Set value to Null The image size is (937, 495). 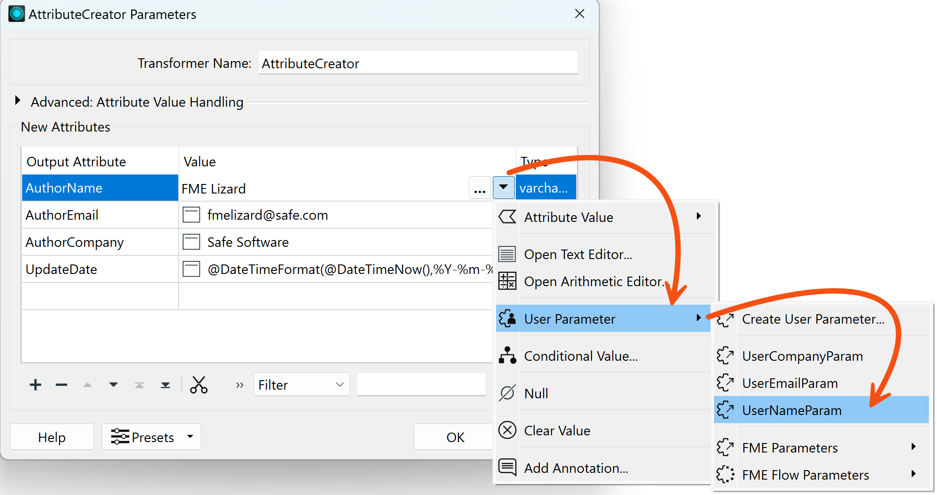pos(536,393)
